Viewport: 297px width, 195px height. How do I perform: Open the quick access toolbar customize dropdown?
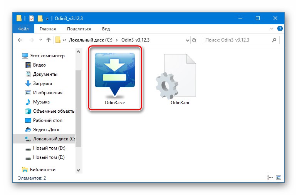[x=47, y=18]
